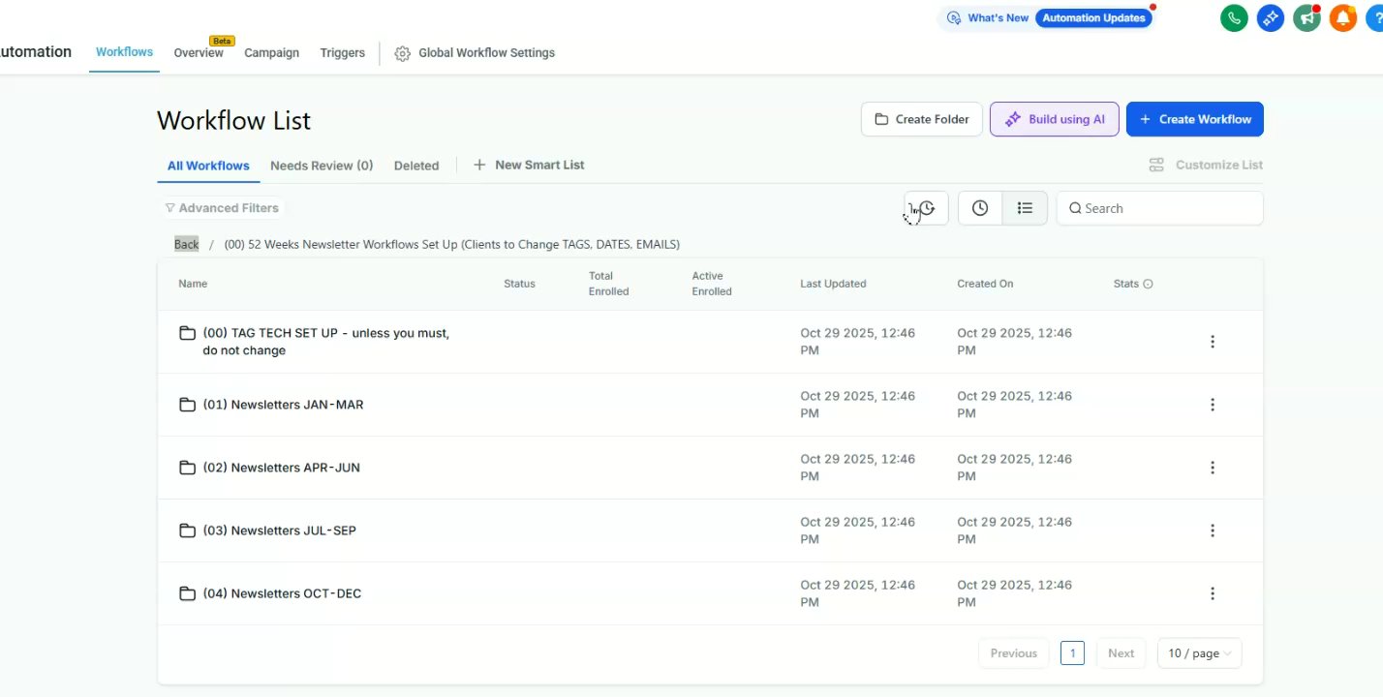1383x697 pixels.
Task: Open the megaphone announcements icon
Action: point(1307,17)
